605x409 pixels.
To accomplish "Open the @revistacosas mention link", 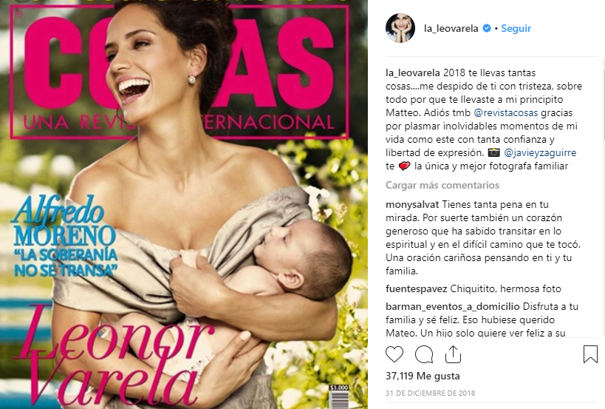I will 505,112.
